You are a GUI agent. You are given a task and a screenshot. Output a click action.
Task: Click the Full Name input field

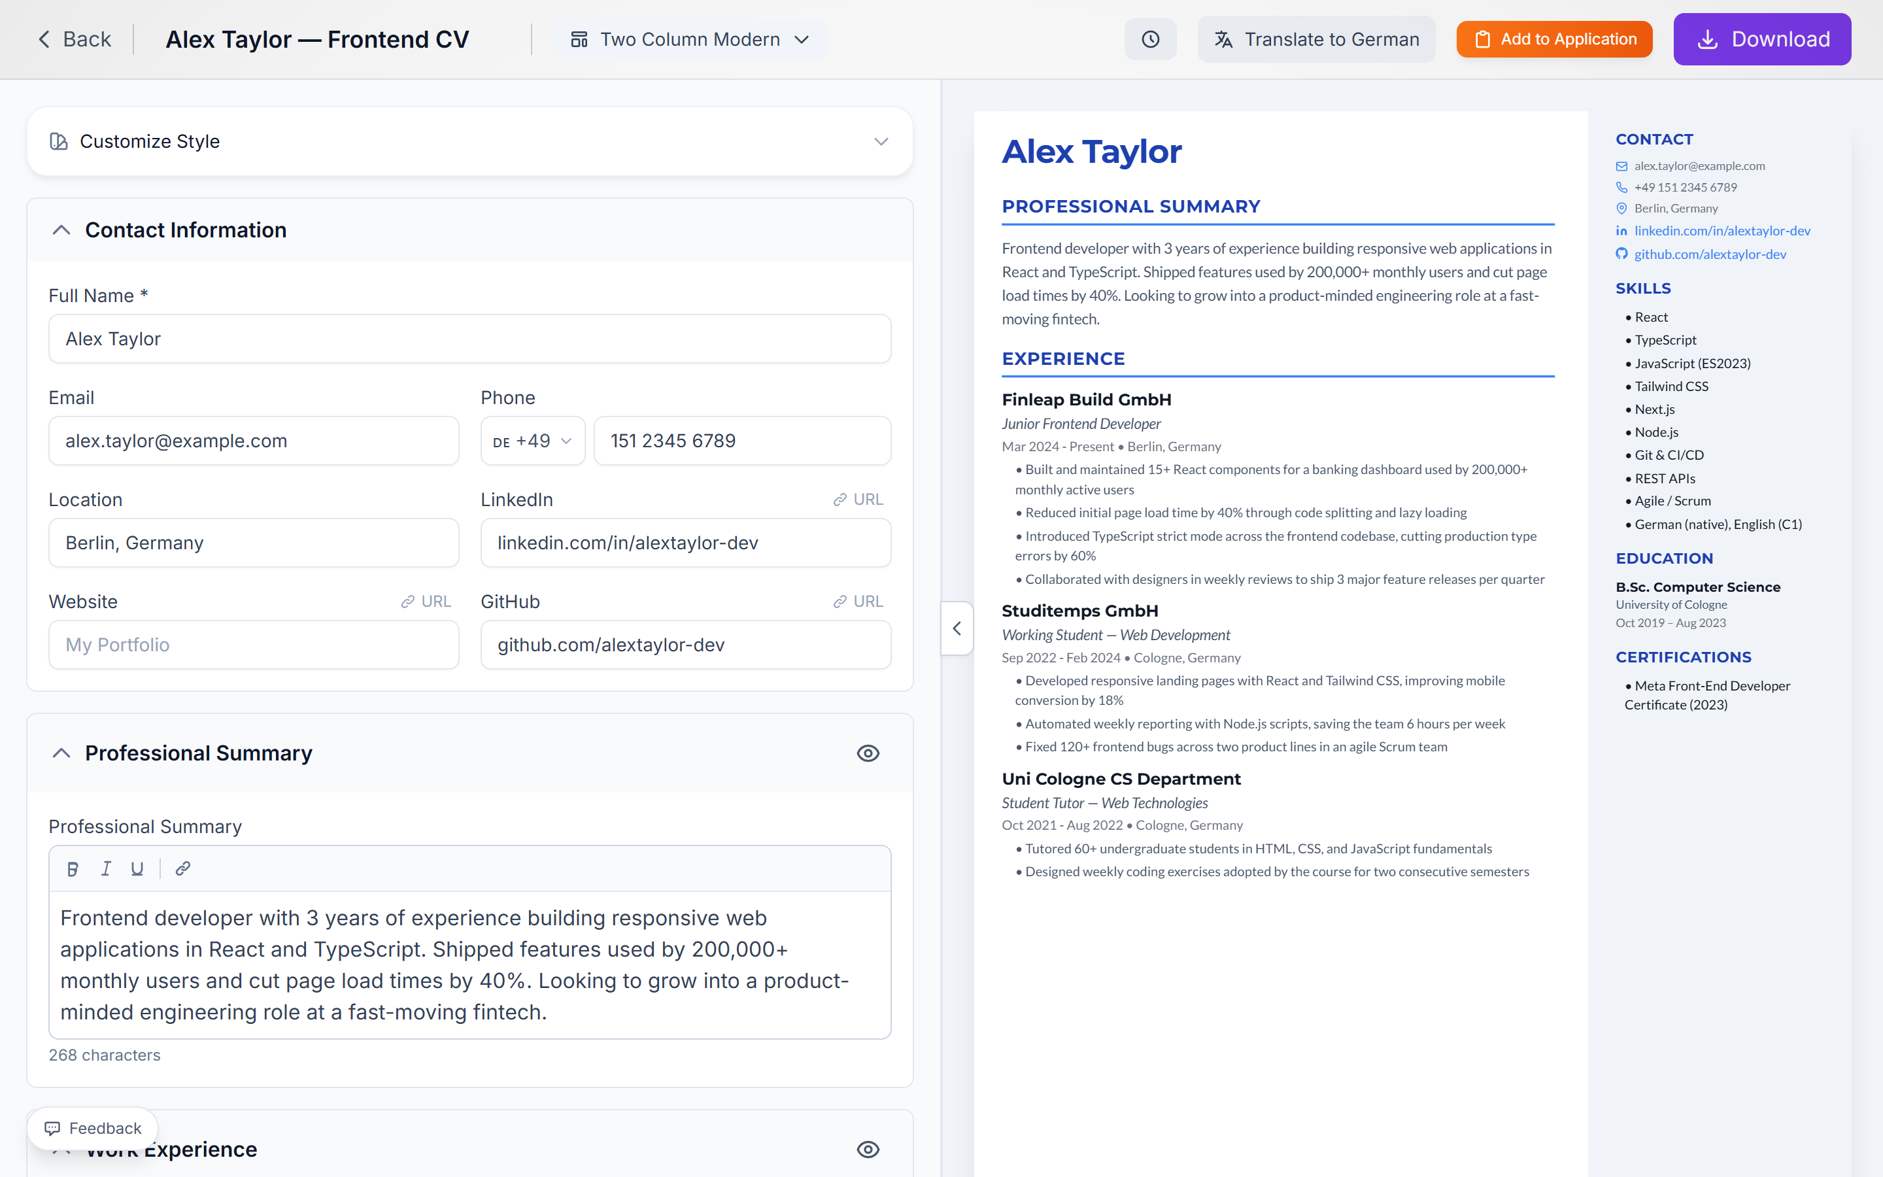470,339
